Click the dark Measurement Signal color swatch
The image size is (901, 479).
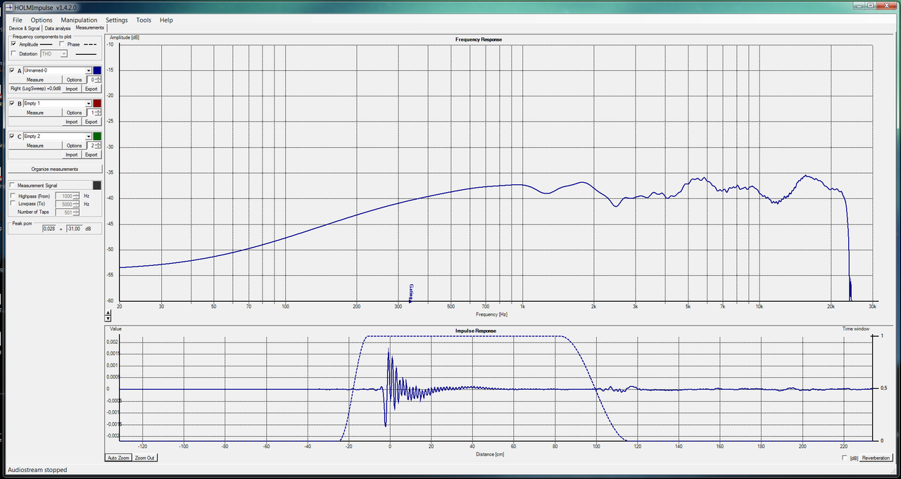(97, 185)
